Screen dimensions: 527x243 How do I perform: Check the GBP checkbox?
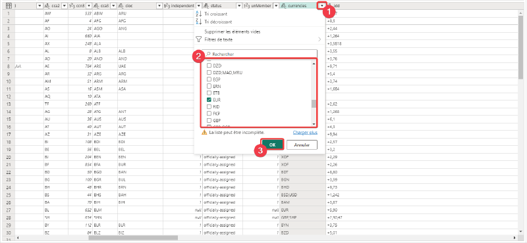[x=209, y=120]
